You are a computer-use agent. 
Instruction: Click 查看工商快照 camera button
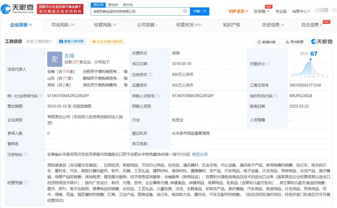tap(71, 41)
